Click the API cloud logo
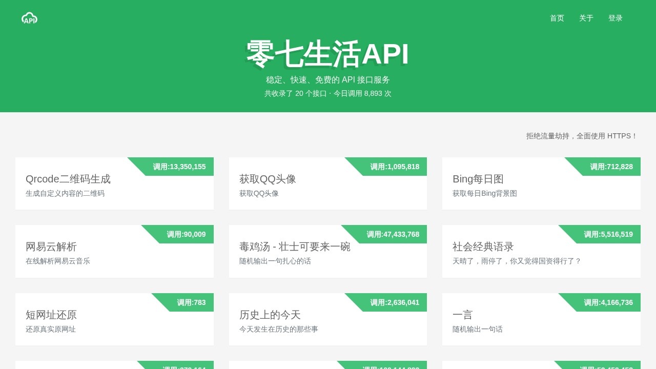 tap(29, 17)
